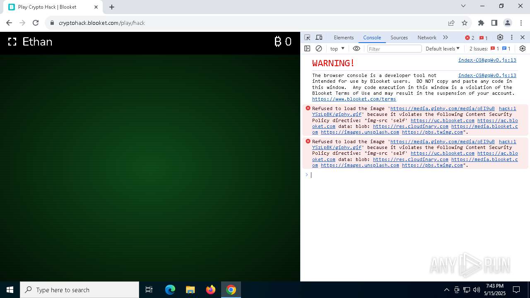Open the volume control icon

pyautogui.click(x=477, y=290)
